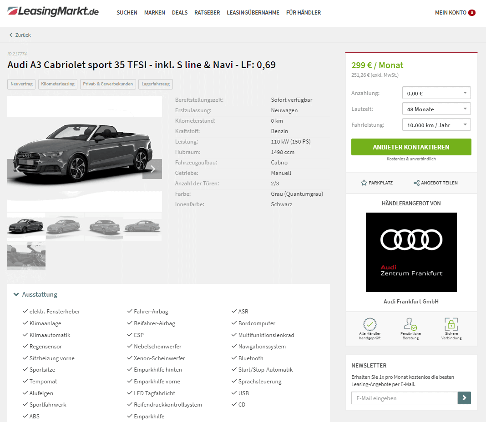
Task: Select interior thumbnail image
Action: pyautogui.click(x=26, y=256)
